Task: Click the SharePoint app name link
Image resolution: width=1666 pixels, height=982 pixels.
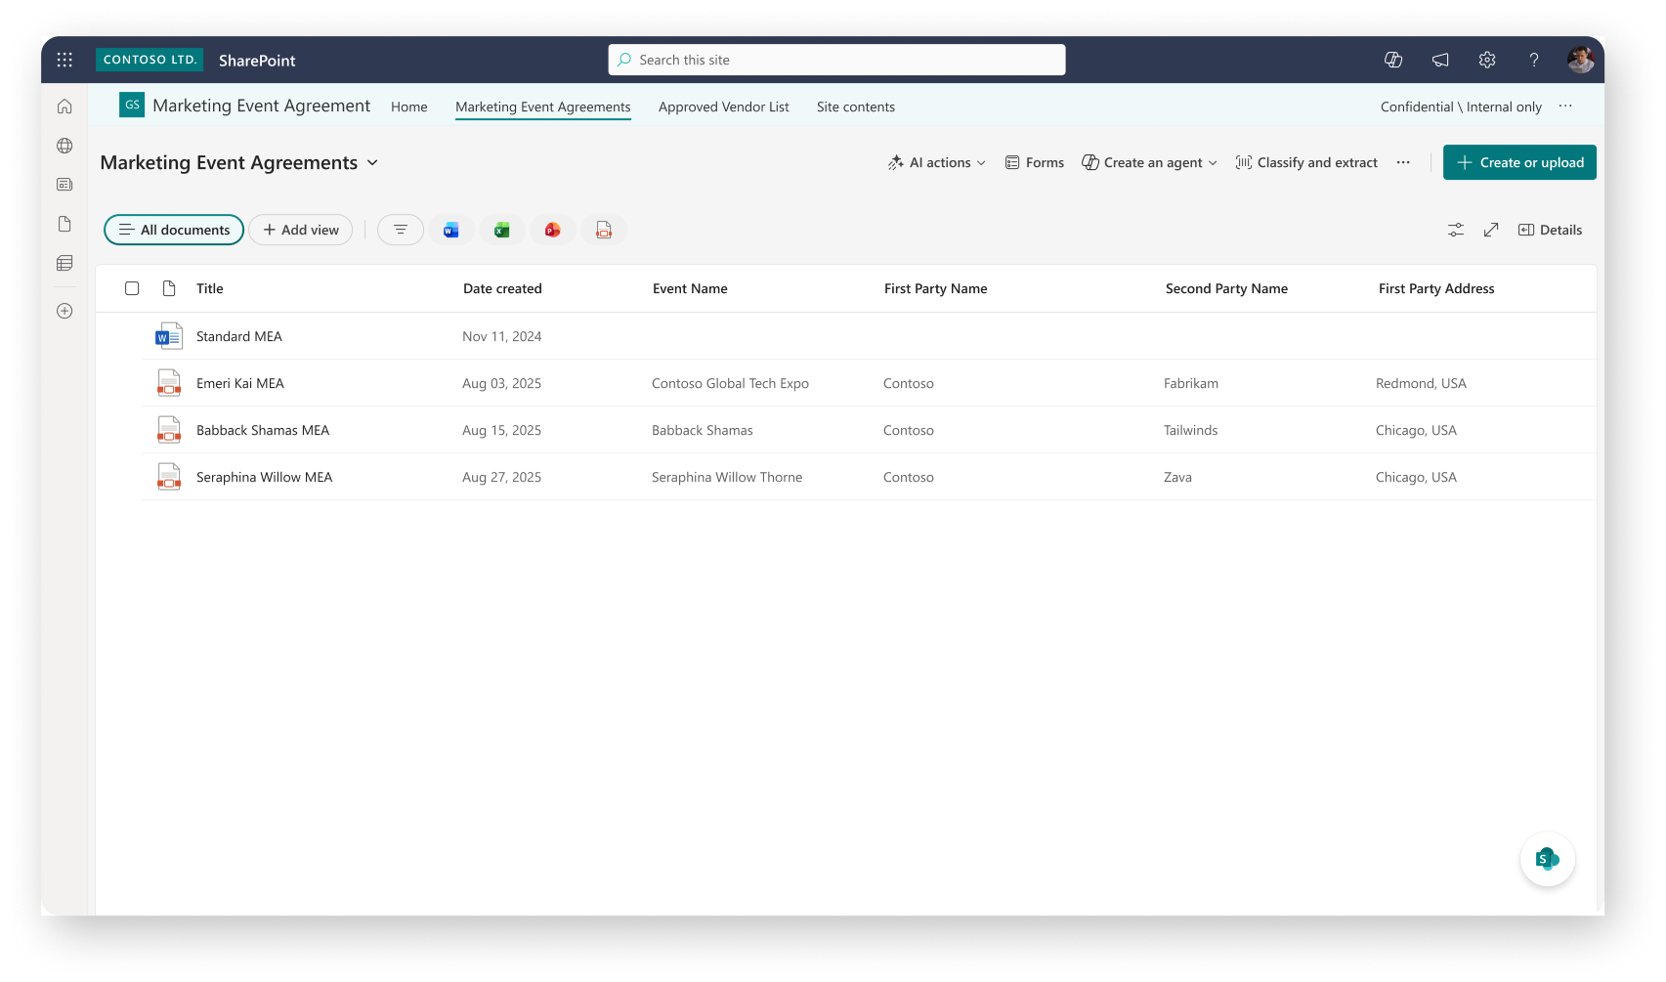Action: pyautogui.click(x=257, y=61)
